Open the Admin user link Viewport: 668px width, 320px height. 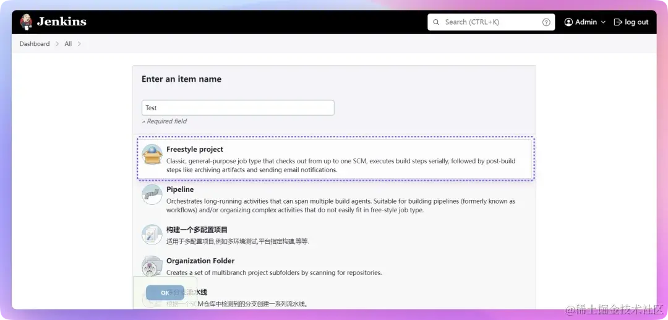pos(586,22)
